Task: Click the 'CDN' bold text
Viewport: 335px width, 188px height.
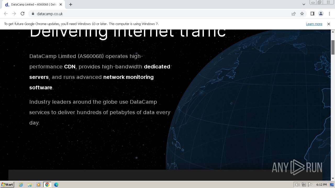Action: [x=70, y=67]
